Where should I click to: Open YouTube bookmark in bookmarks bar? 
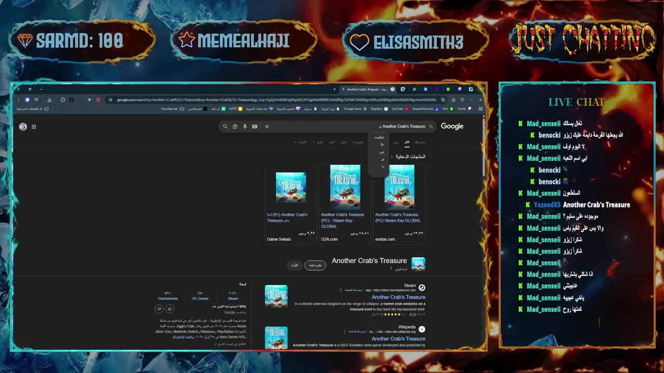click(x=400, y=109)
